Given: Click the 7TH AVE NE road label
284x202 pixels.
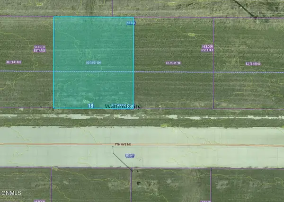Looking at the screenshot, I should 123,144.
